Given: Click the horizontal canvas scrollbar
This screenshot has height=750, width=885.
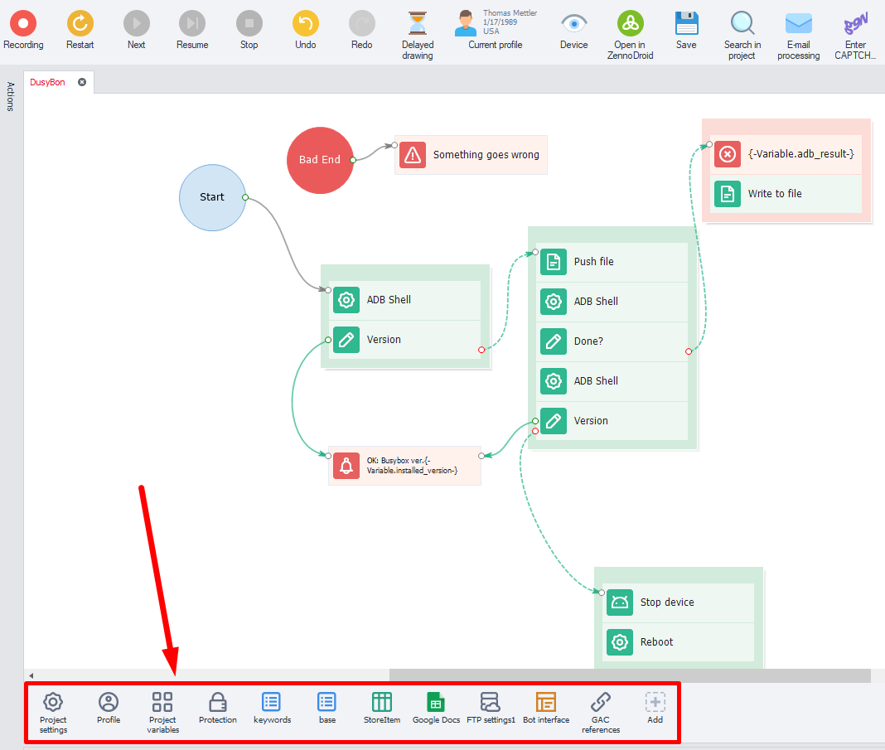Looking at the screenshot, I should tap(630, 675).
